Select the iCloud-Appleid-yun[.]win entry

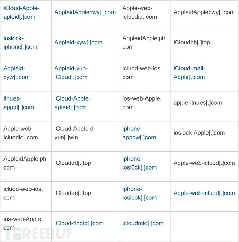tap(74, 133)
